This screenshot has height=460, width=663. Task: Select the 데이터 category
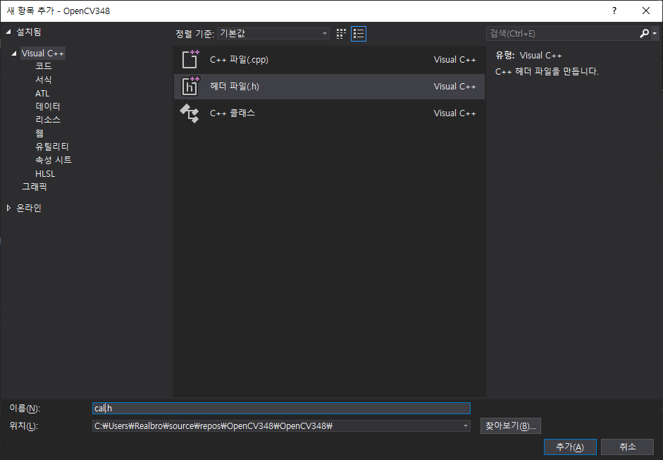(x=47, y=106)
